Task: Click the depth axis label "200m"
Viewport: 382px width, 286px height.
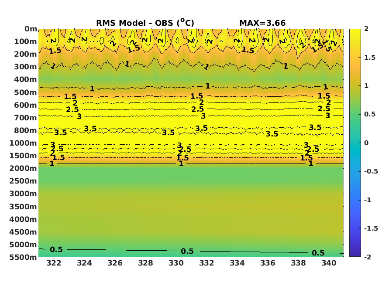Action: (x=26, y=54)
